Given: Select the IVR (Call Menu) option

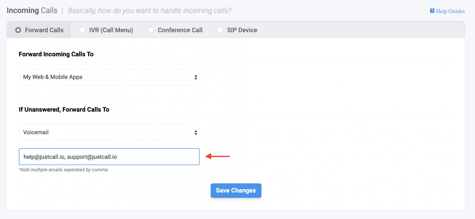Looking at the screenshot, I should [107, 30].
